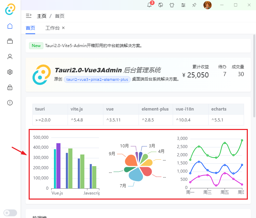Click the 3月 label on the pie chart
Screen dimensions: 256x218
(152, 146)
